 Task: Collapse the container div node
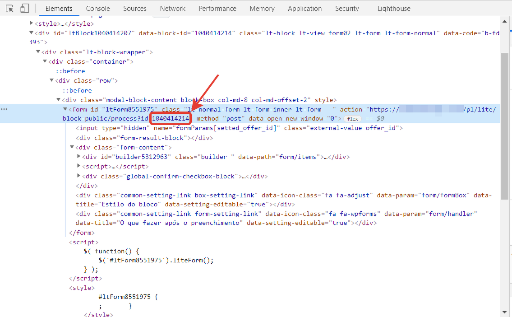click(45, 61)
